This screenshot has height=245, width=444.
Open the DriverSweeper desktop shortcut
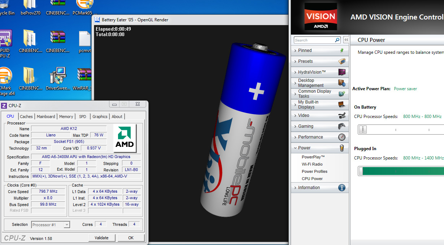58,79
